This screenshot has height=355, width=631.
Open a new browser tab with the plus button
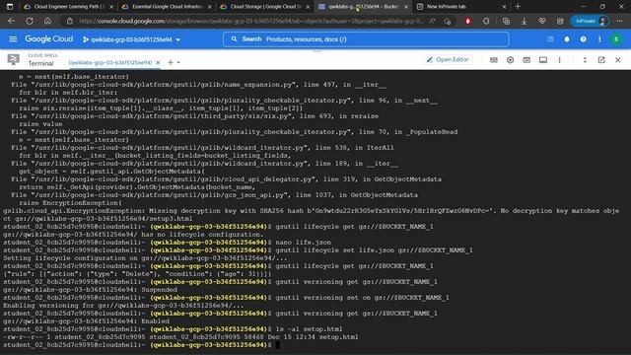pyautogui.click(x=518, y=7)
